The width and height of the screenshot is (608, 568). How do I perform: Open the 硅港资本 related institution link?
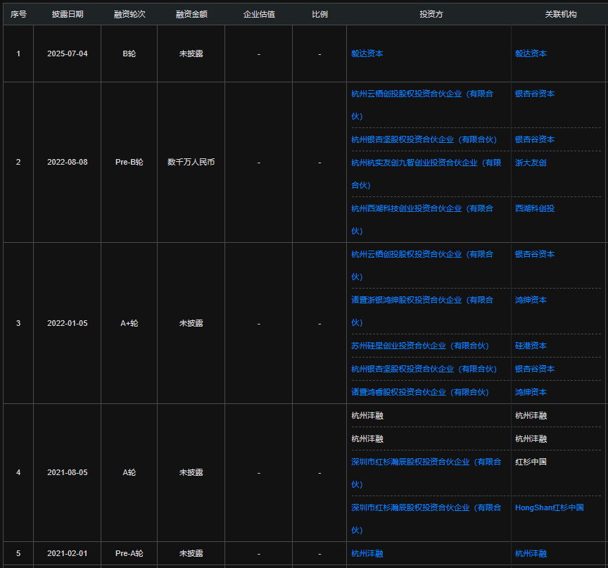[x=531, y=346]
